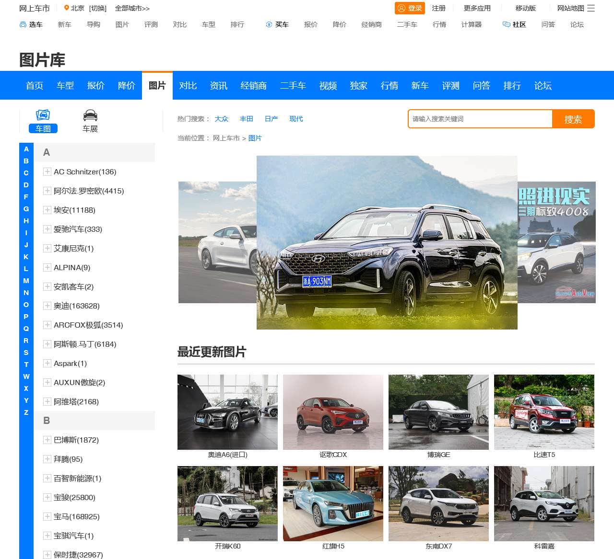
Task: Open the 讴歌CDX thumbnail
Action: [333, 412]
